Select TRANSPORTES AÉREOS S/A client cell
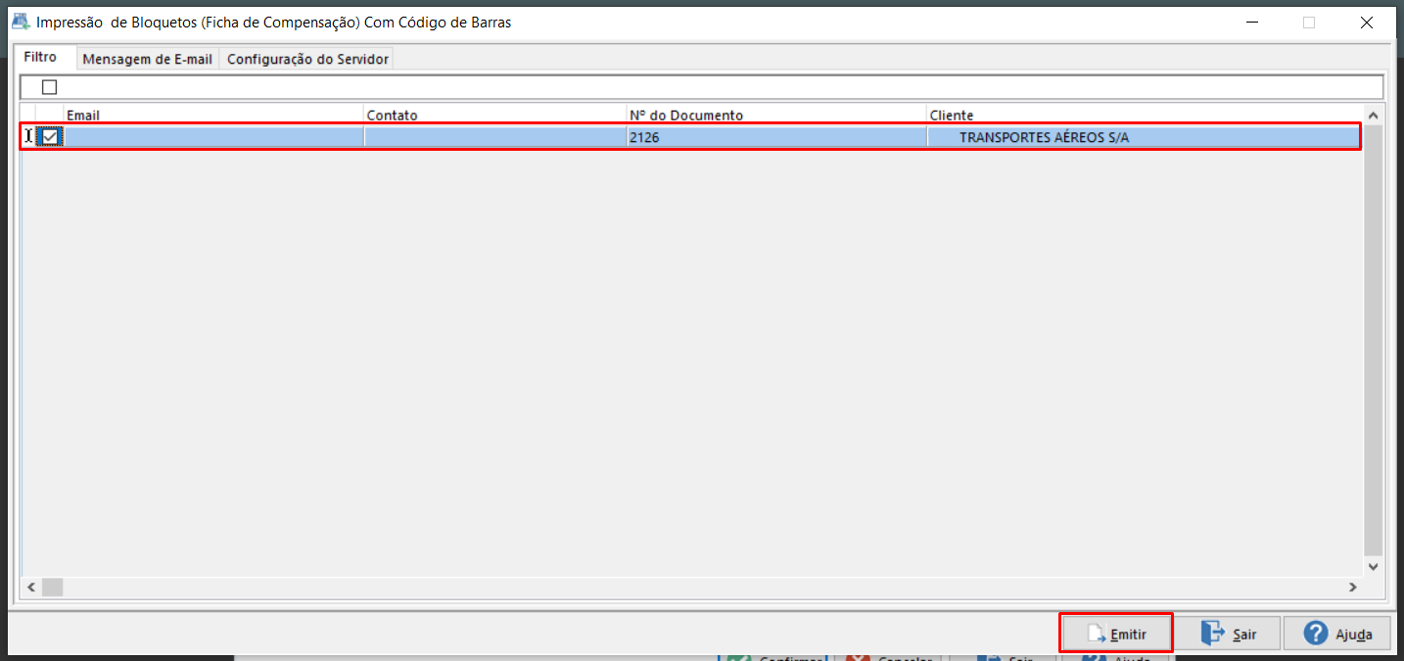Image resolution: width=1404 pixels, height=661 pixels. [1144, 137]
